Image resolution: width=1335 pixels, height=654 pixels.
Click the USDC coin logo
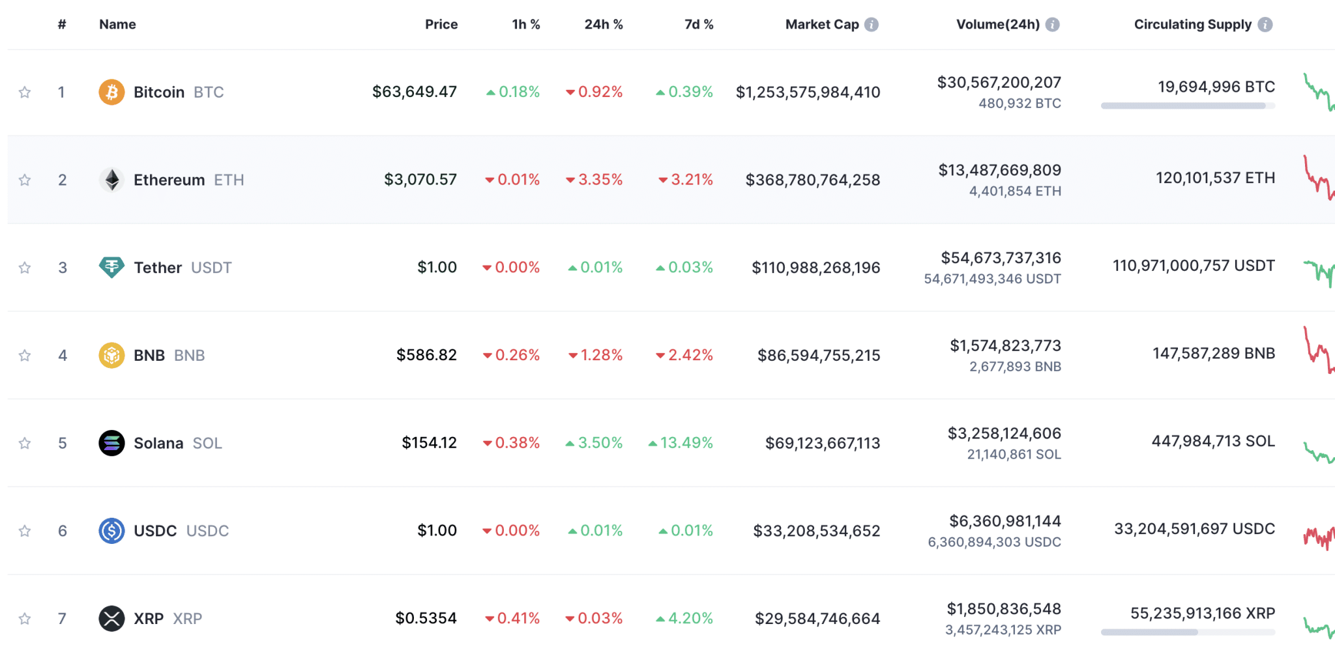(x=111, y=531)
